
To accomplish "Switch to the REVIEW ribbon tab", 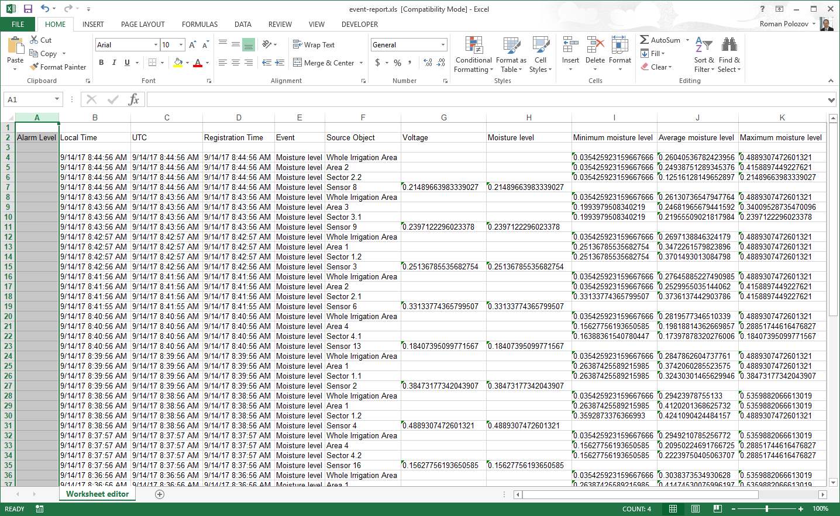I will pyautogui.click(x=280, y=24).
